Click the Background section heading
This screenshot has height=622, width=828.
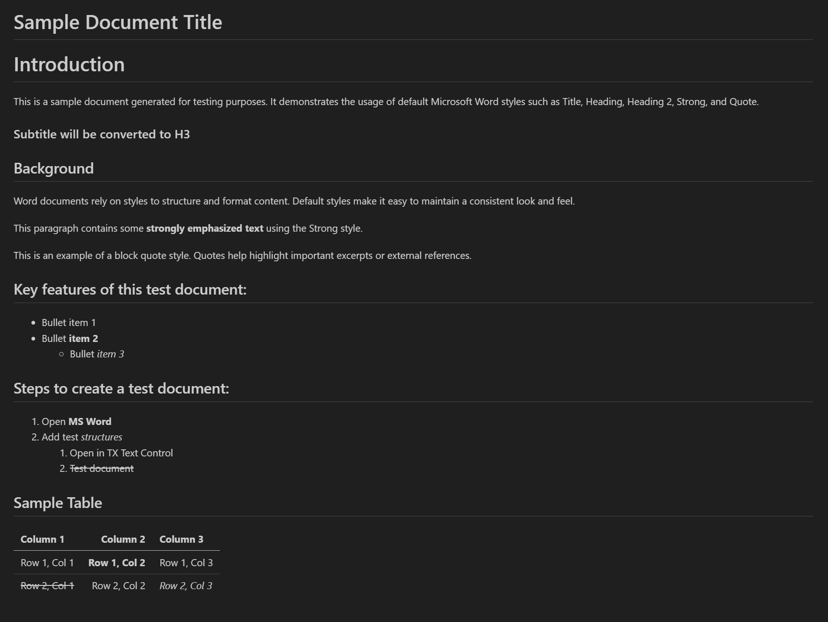click(53, 168)
